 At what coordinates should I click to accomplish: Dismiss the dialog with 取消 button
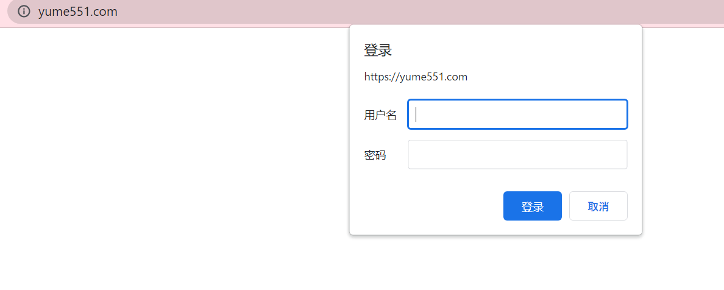pyautogui.click(x=598, y=206)
